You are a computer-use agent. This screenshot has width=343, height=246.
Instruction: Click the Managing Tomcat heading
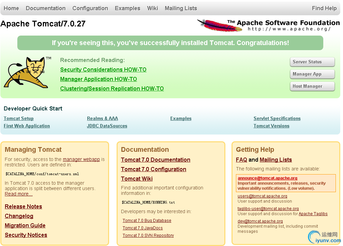(x=33, y=150)
